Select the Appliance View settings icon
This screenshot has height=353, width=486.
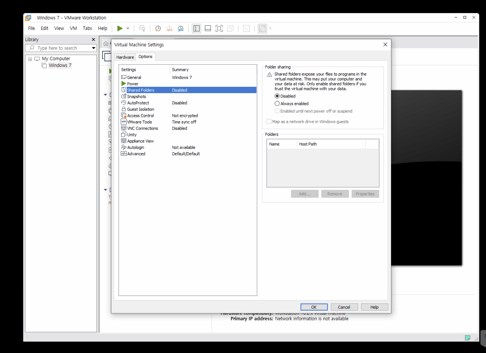tap(123, 141)
